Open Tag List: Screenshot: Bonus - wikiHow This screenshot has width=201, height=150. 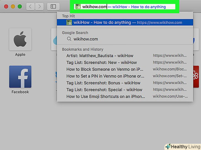click(x=125, y=83)
